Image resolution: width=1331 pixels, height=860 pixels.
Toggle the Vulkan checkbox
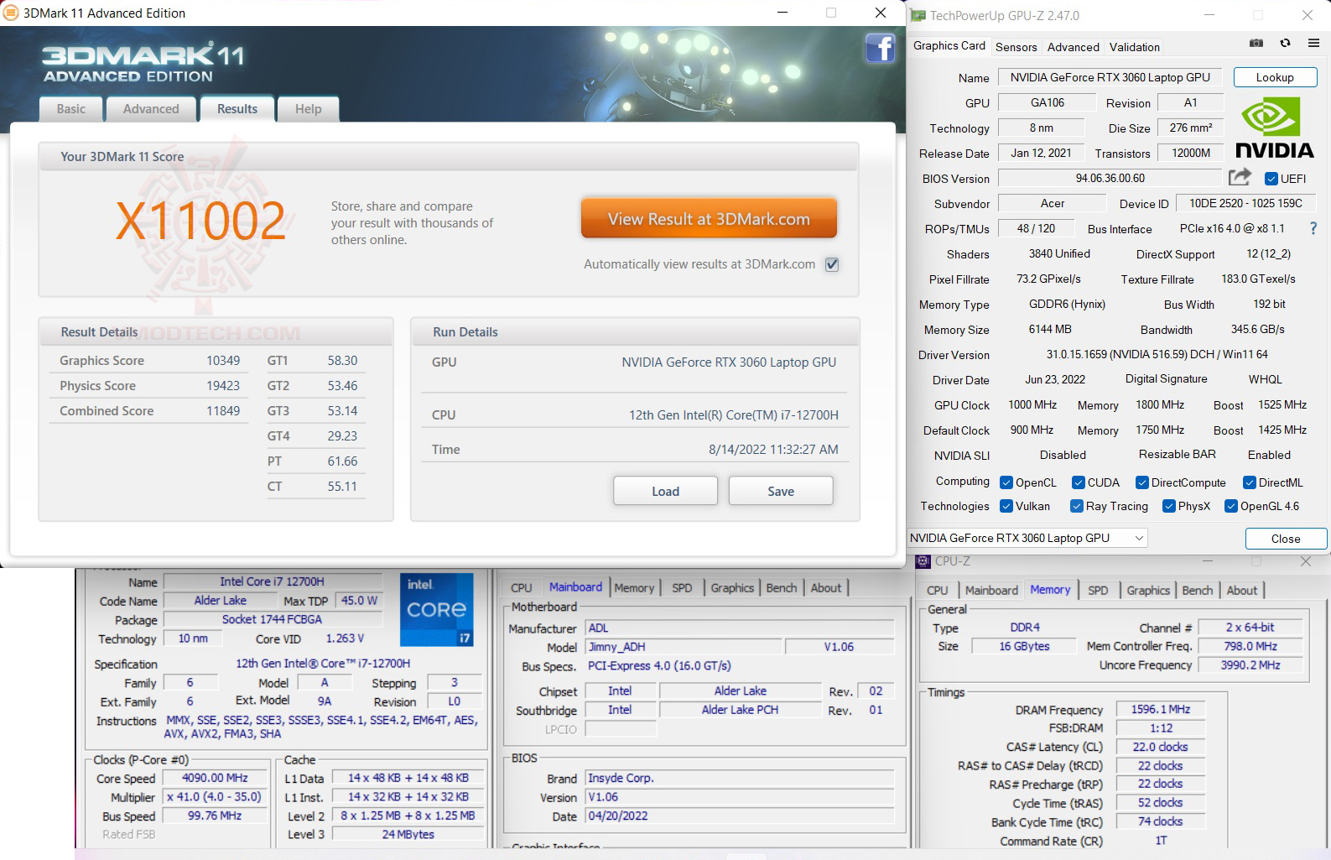pos(1006,506)
